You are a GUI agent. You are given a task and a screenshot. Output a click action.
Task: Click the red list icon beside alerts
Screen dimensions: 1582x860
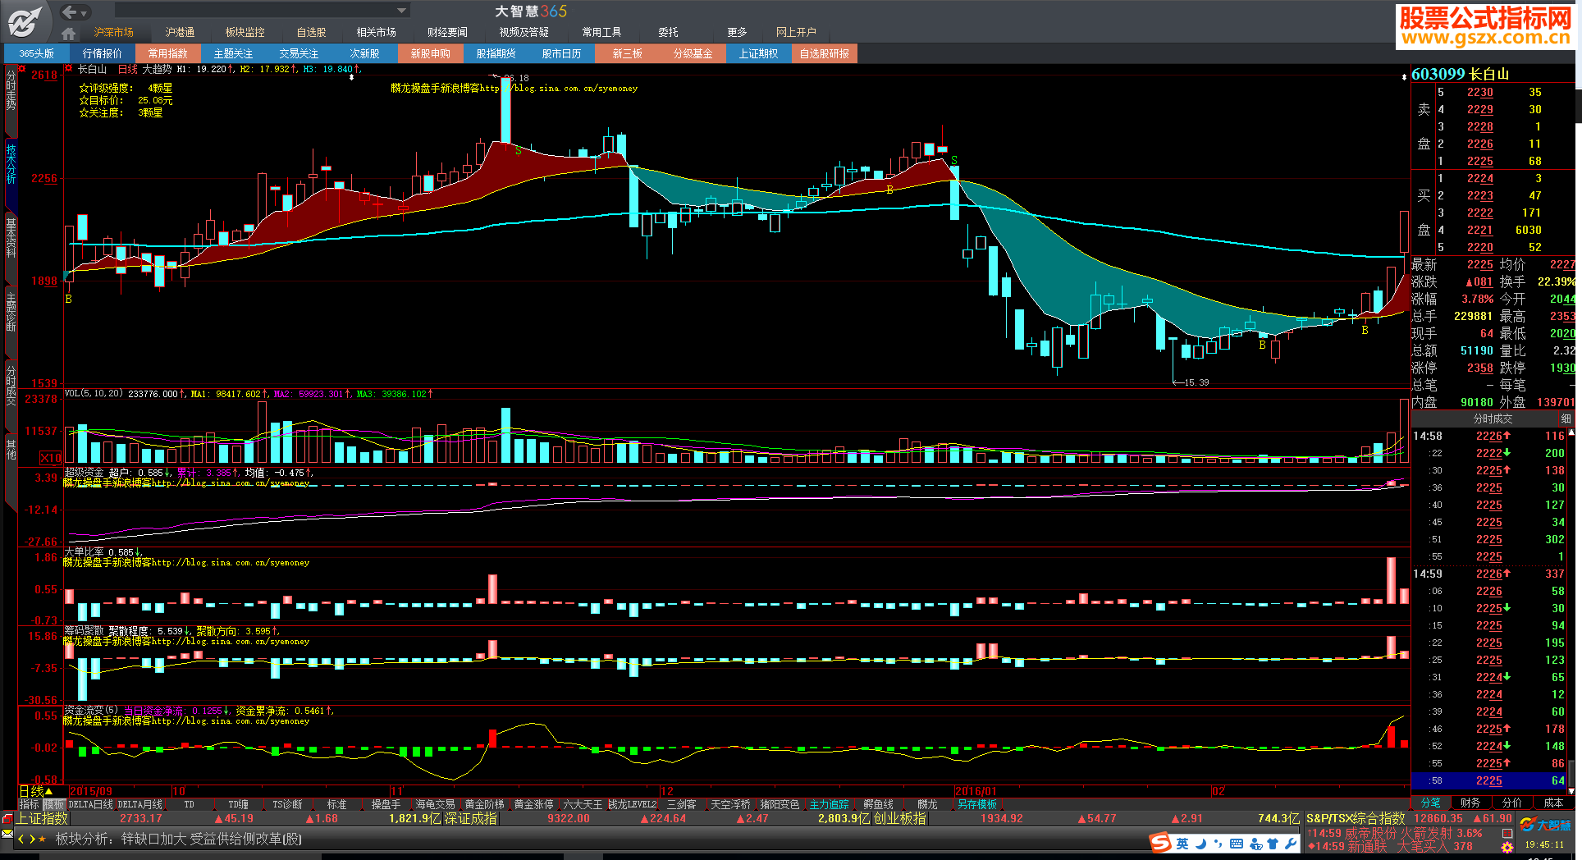click(1507, 833)
